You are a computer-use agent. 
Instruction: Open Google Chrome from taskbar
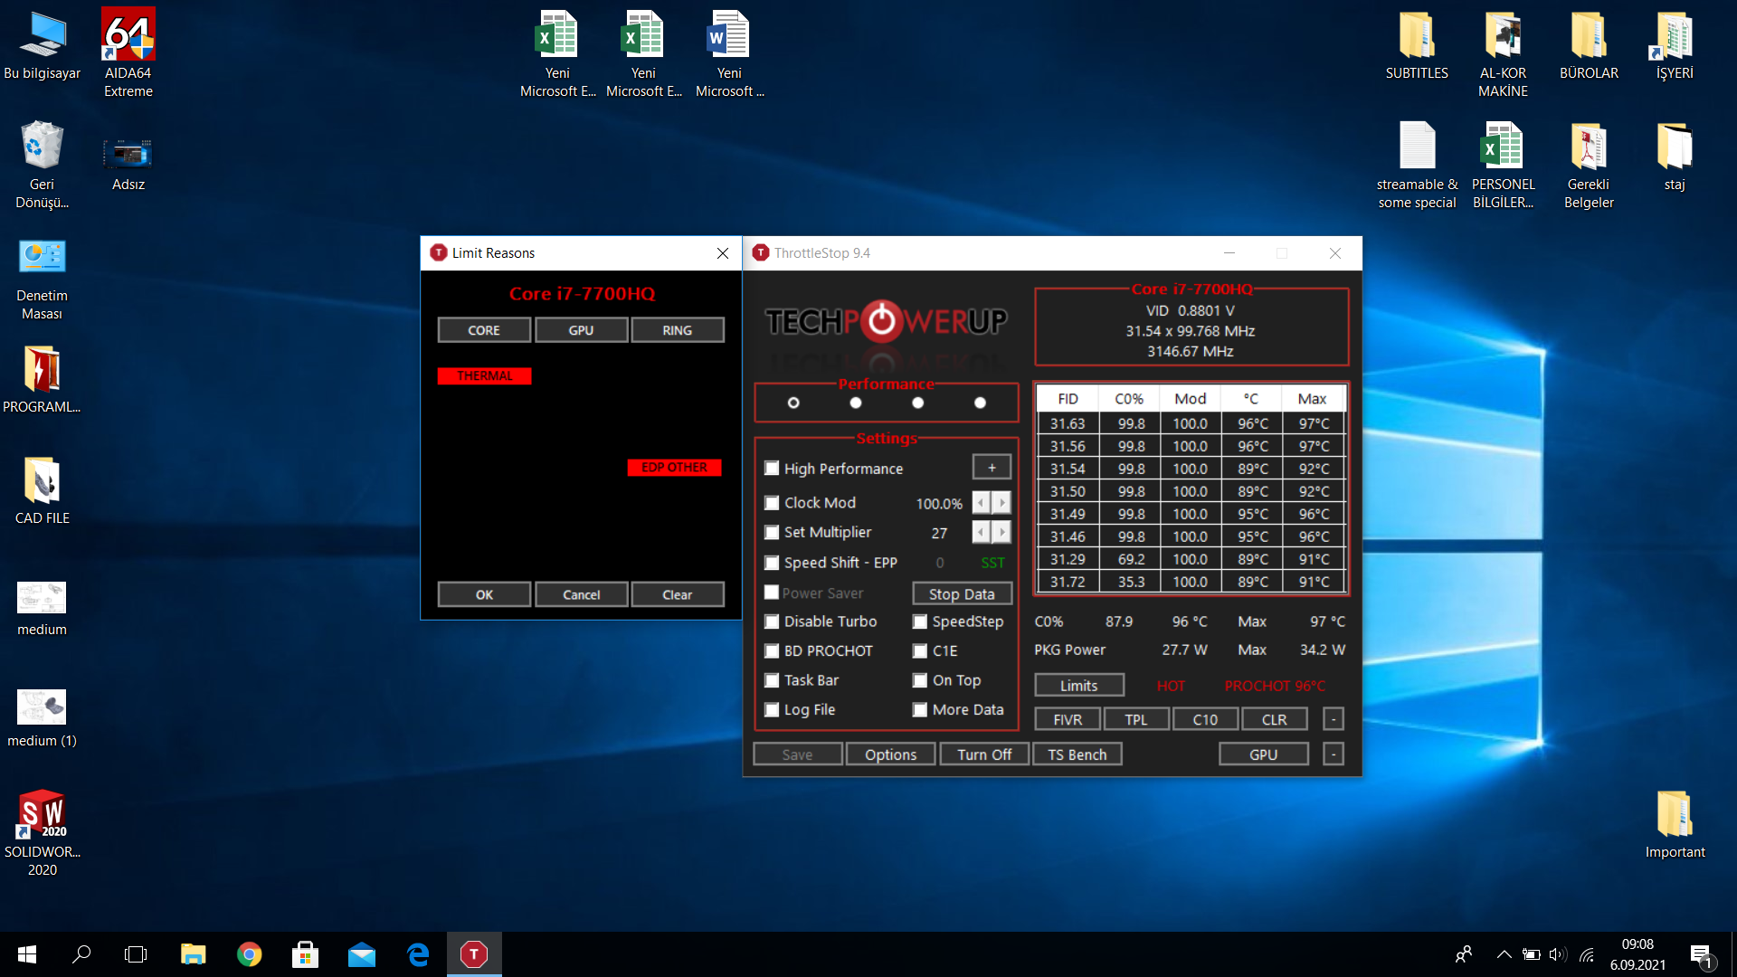[249, 954]
